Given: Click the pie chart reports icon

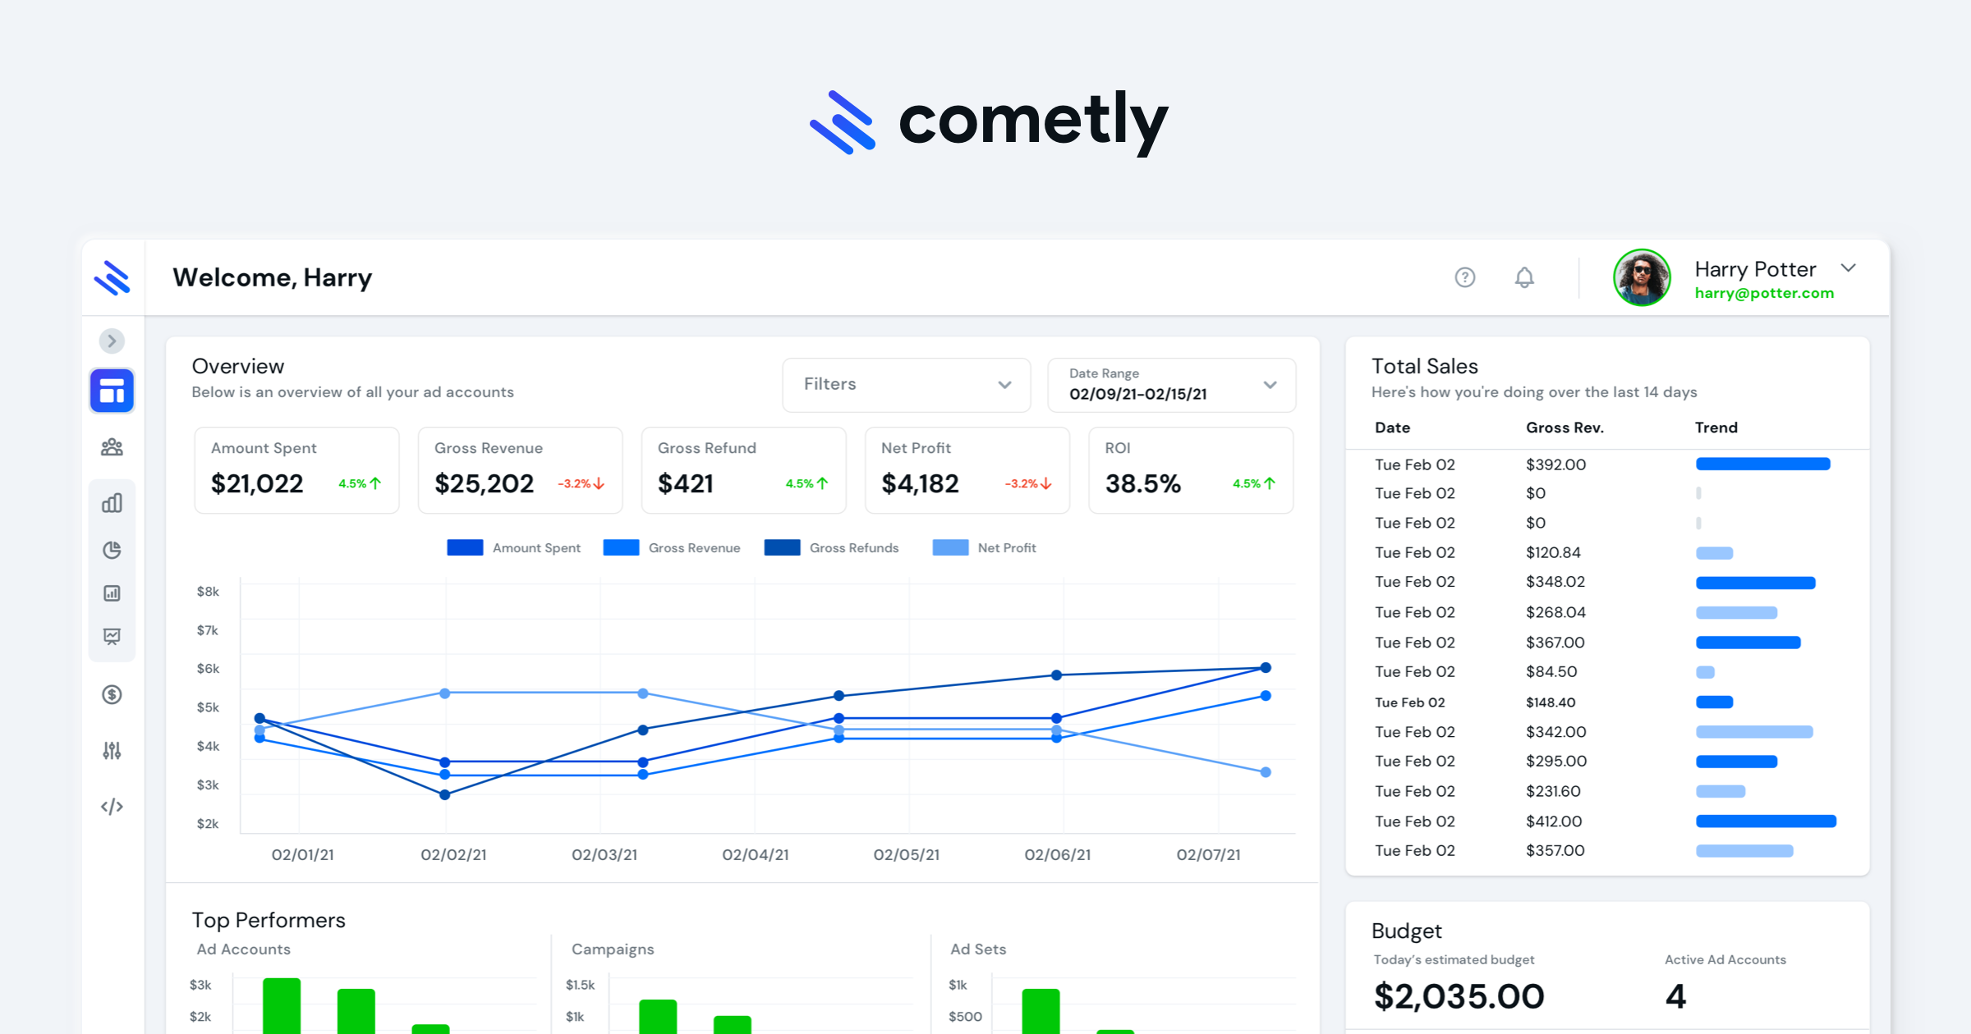Looking at the screenshot, I should point(112,550).
